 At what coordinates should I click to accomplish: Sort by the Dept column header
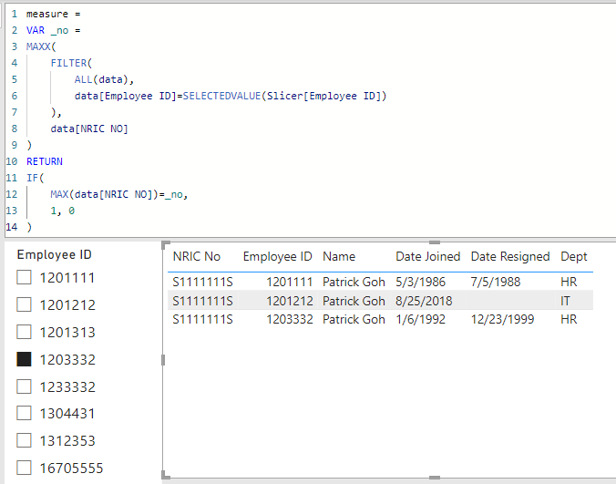573,256
